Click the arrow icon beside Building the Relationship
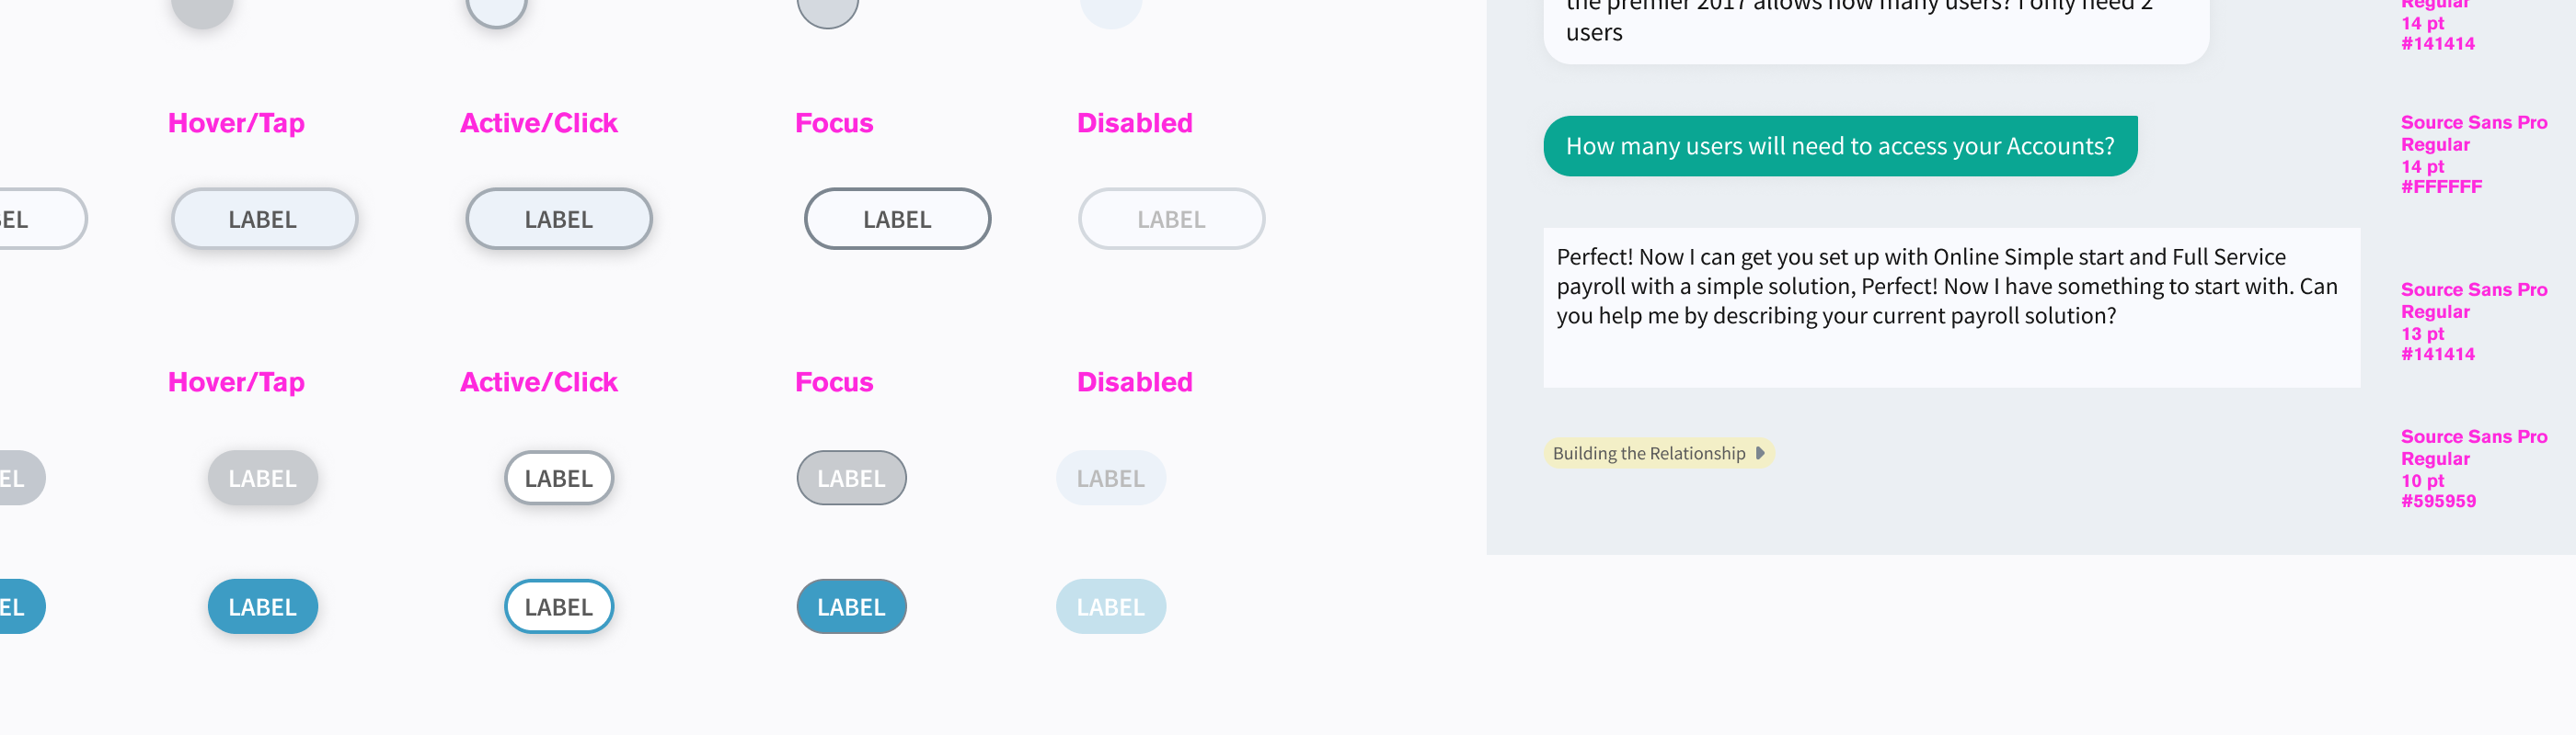The height and width of the screenshot is (735, 2576). point(1760,453)
